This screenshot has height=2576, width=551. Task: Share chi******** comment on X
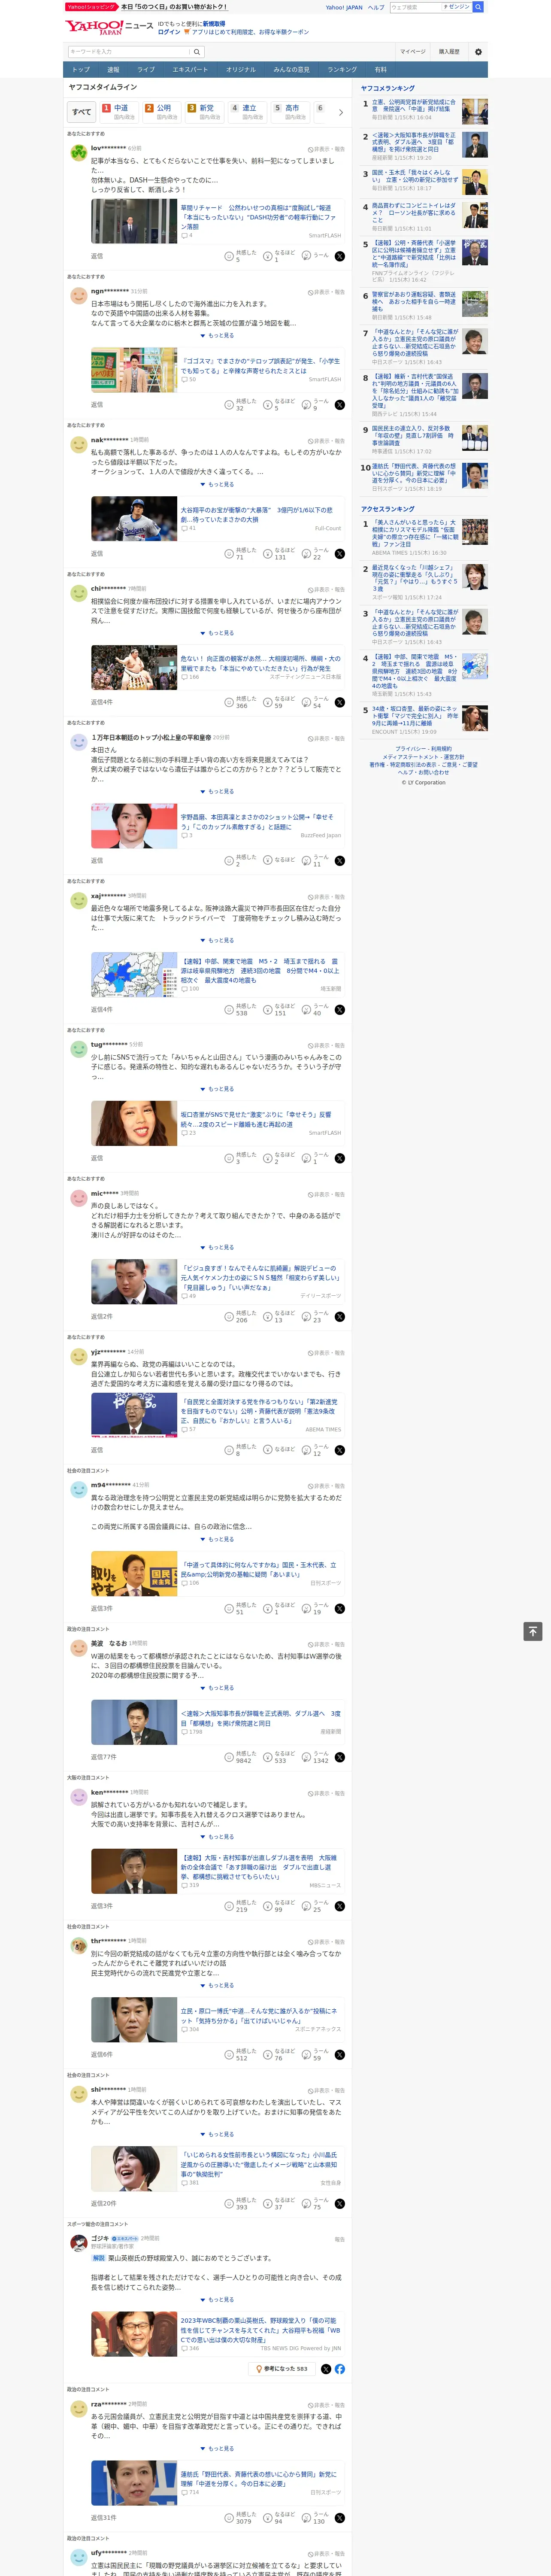(x=340, y=703)
